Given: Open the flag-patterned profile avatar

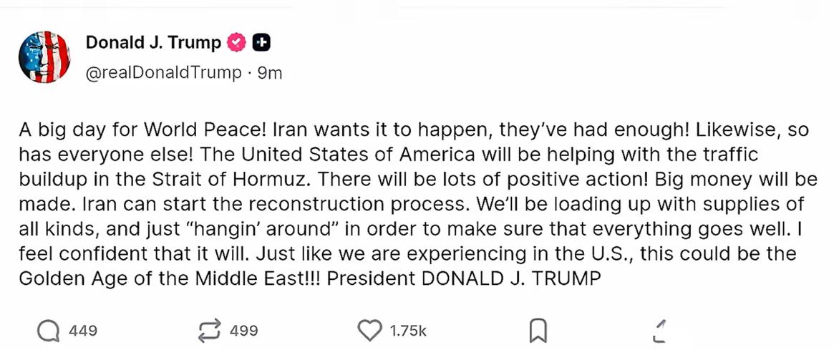Looking at the screenshot, I should 44,57.
